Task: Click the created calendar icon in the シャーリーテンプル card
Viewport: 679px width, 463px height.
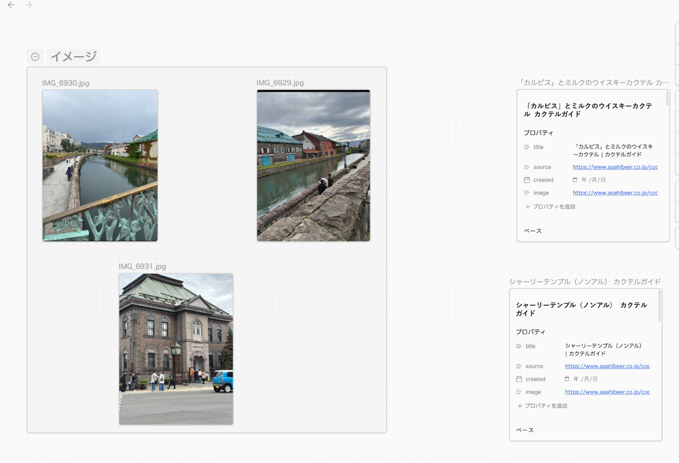Action: point(519,379)
